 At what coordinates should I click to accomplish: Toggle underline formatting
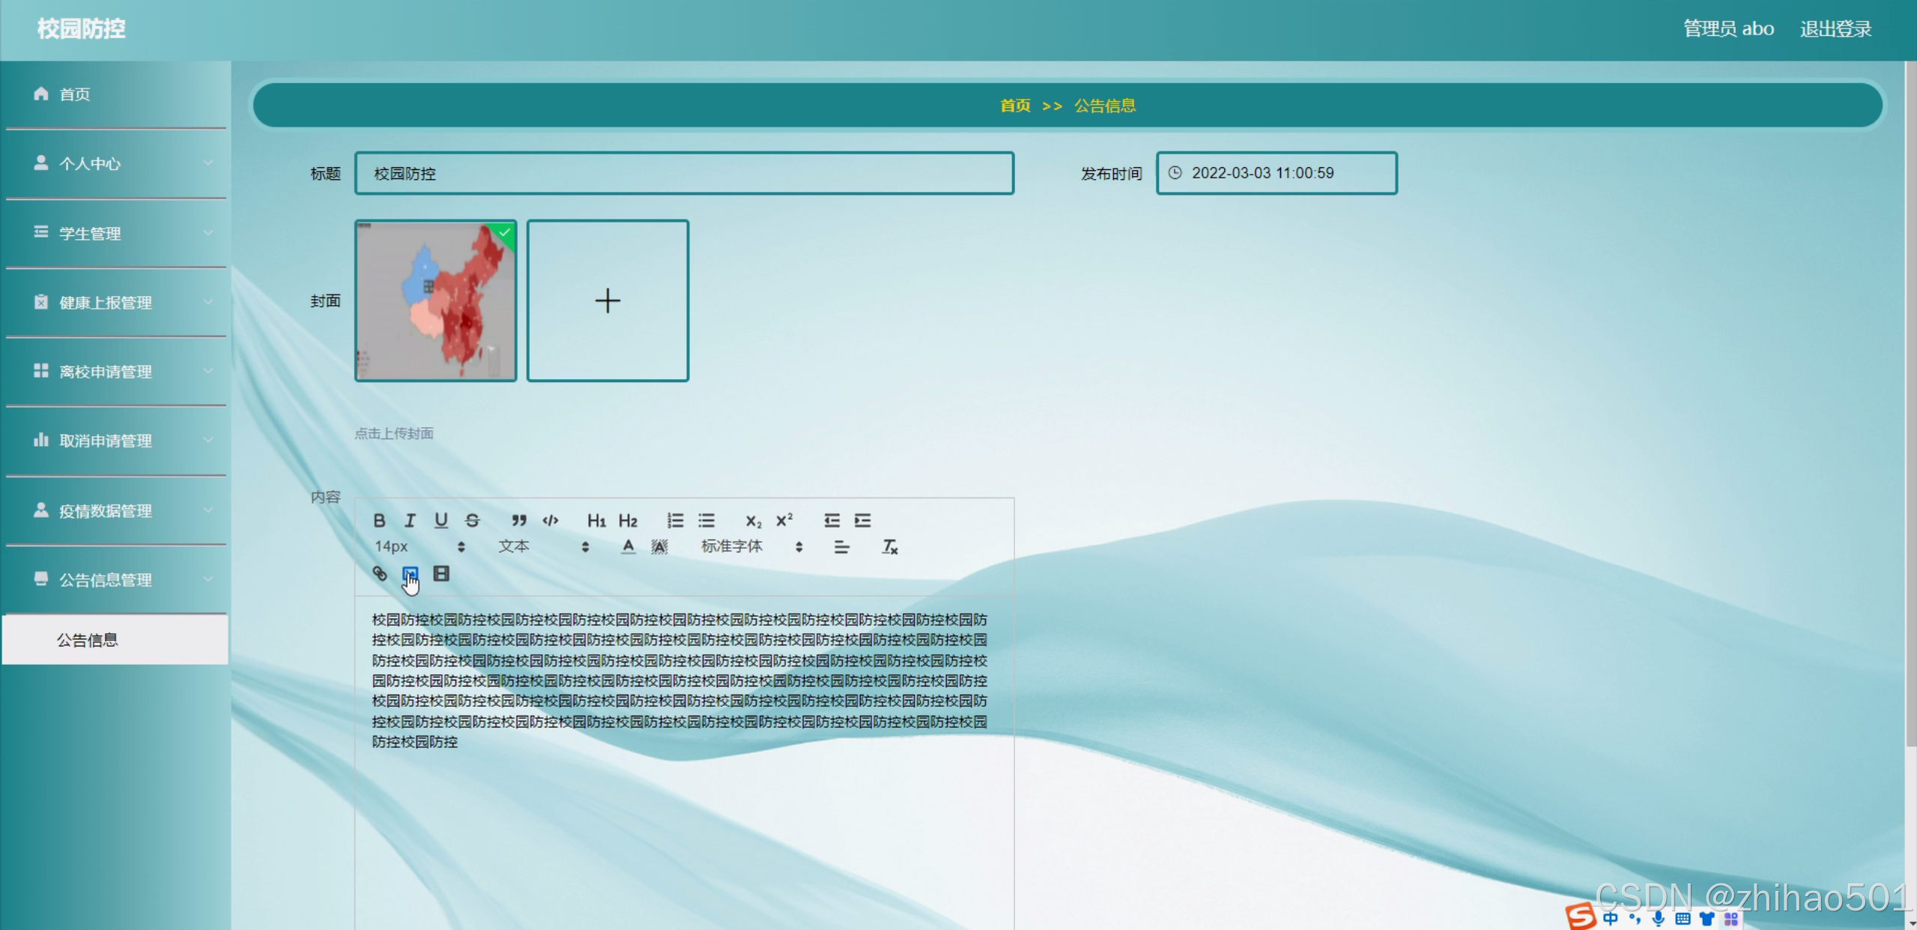point(441,520)
